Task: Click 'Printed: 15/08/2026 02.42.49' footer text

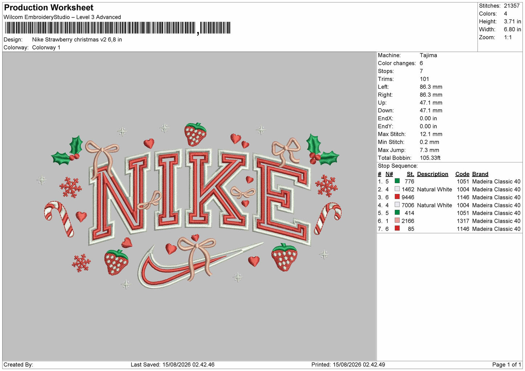Action: [x=348, y=364]
